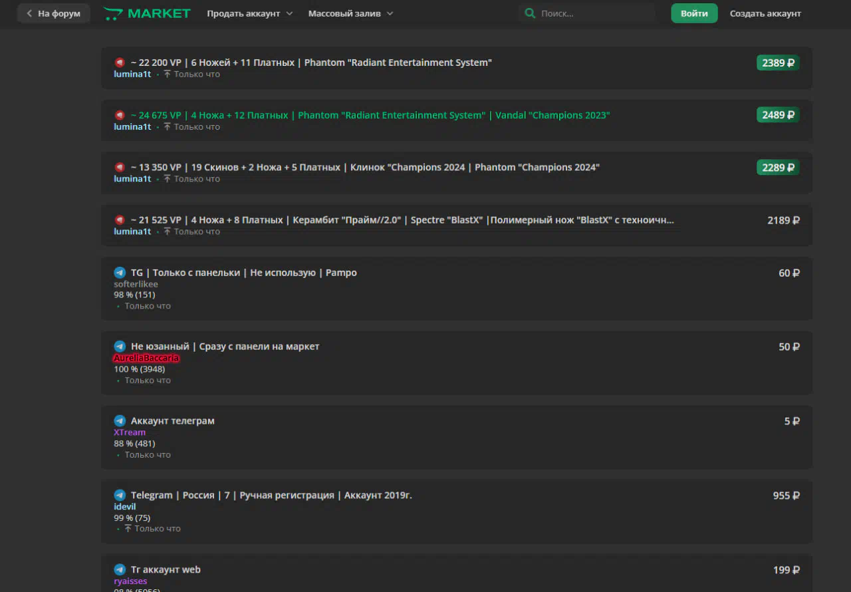Image resolution: width=851 pixels, height=592 pixels.
Task: Click price 199 ₽
Action: point(787,570)
